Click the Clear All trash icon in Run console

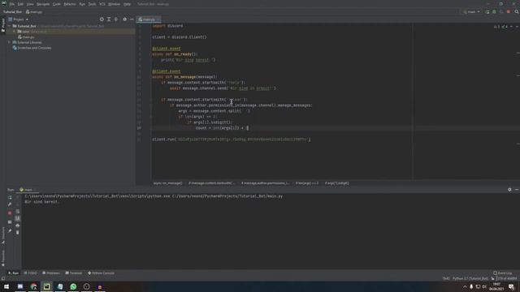click(x=18, y=233)
